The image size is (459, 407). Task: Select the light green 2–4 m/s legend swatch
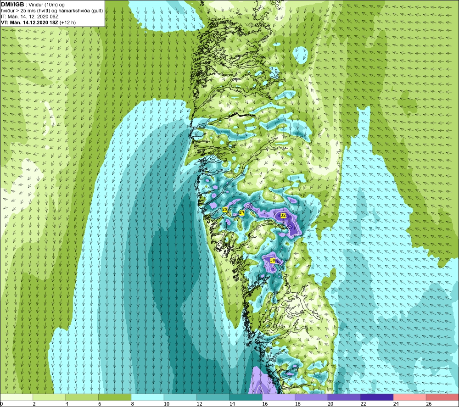49,397
